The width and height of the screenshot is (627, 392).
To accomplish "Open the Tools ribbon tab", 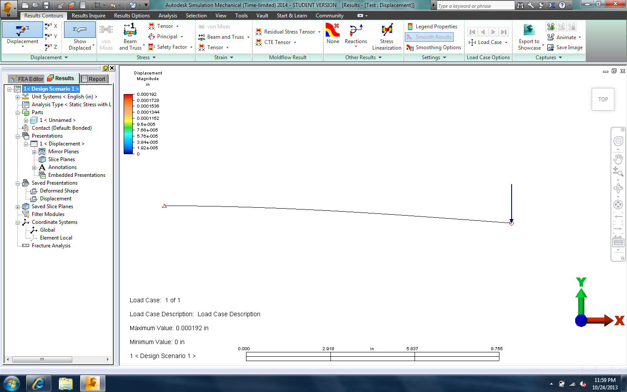I will click(242, 16).
